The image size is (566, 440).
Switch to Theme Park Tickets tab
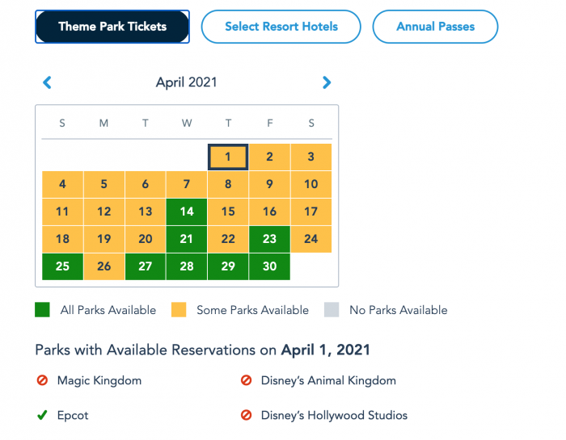[x=112, y=27]
